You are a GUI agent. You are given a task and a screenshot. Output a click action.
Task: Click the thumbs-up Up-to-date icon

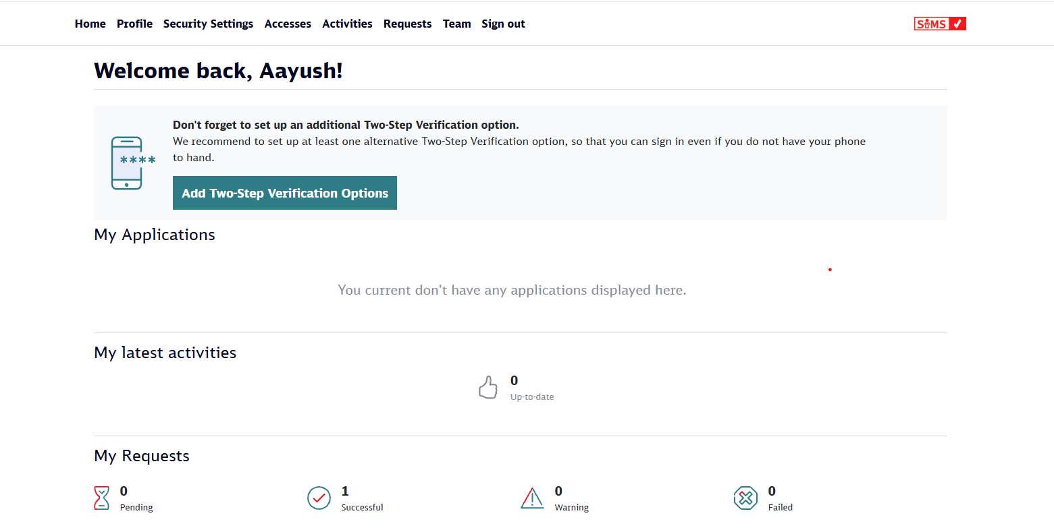[488, 388]
